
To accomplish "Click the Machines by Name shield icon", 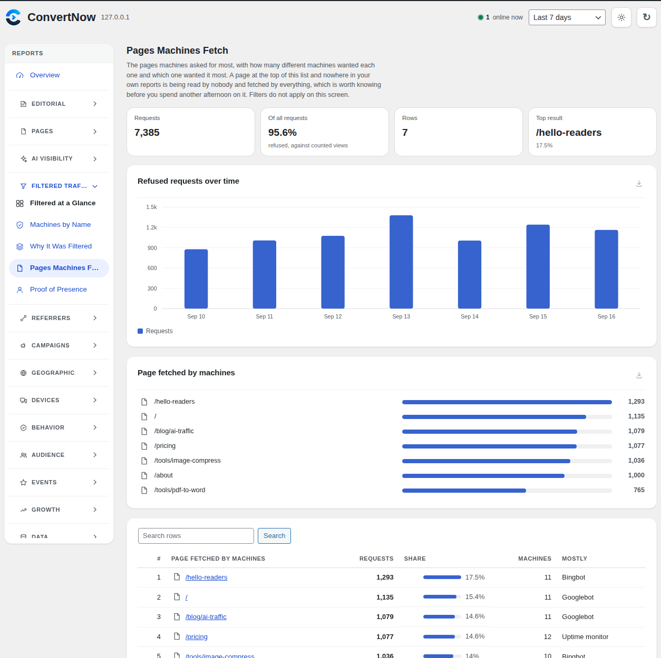I will click(20, 225).
